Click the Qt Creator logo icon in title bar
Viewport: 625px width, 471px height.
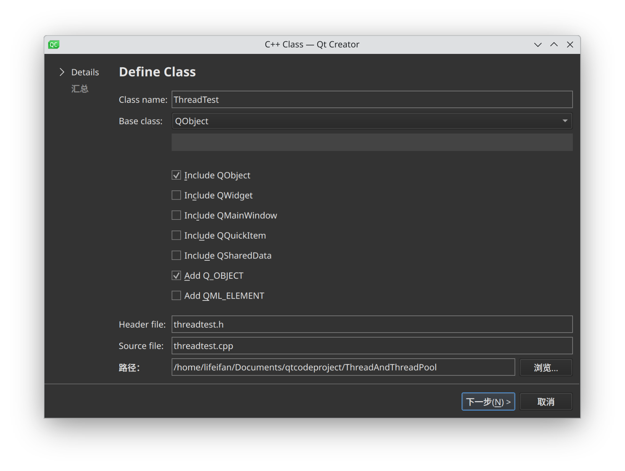[54, 45]
